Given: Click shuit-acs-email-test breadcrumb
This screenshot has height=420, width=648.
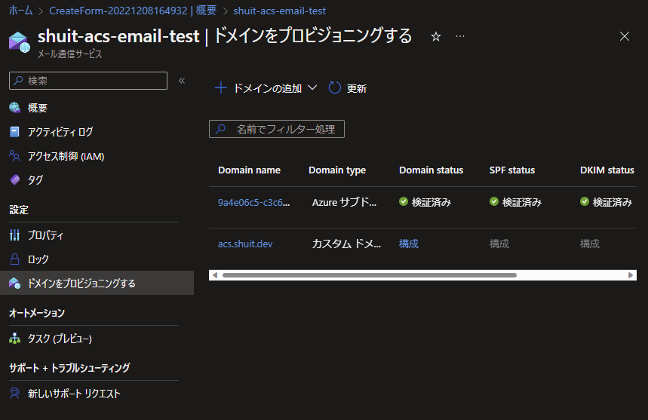Looking at the screenshot, I should [279, 11].
